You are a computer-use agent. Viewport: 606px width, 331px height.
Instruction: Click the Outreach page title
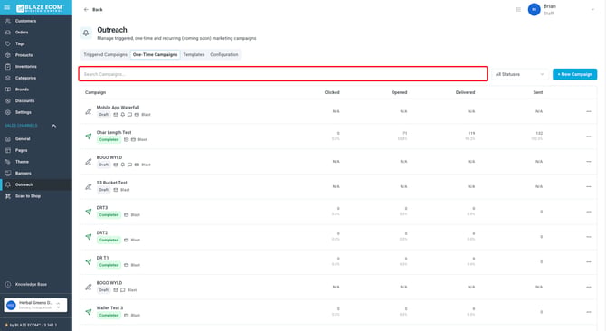click(112, 30)
